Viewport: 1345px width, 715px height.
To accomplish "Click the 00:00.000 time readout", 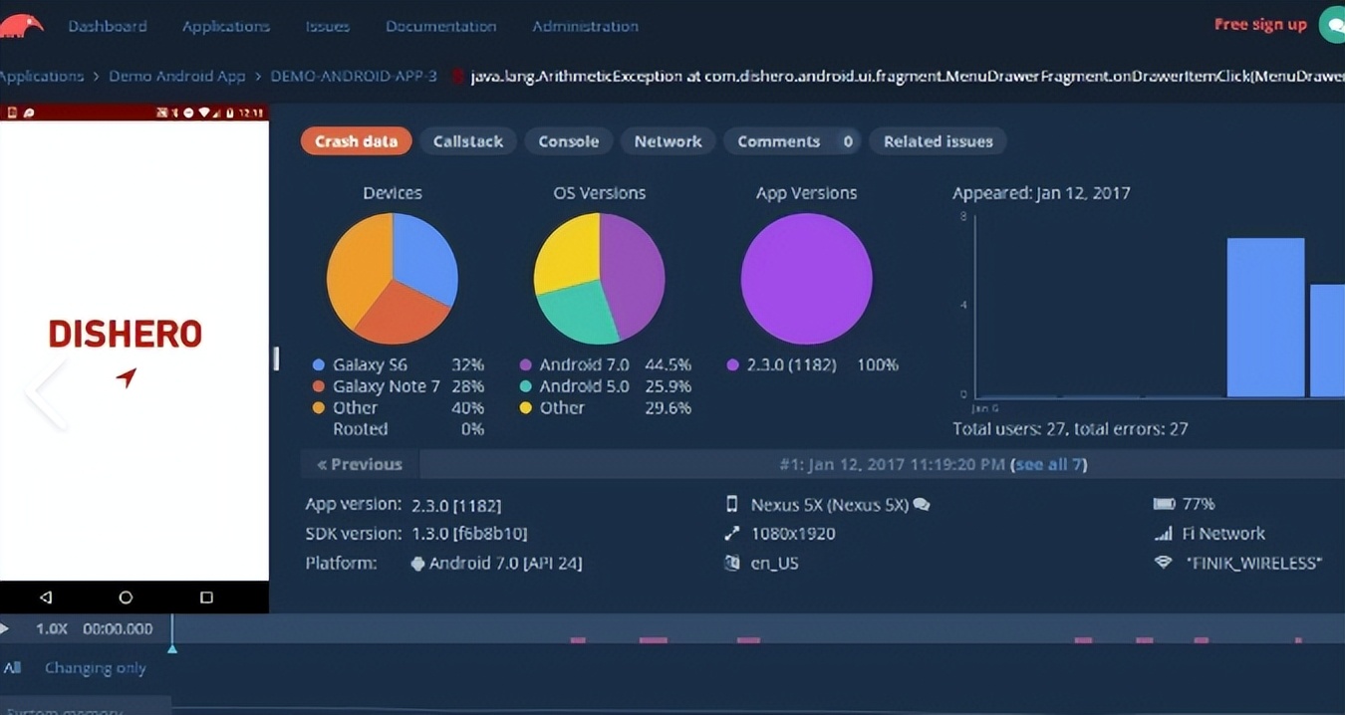I will [118, 629].
